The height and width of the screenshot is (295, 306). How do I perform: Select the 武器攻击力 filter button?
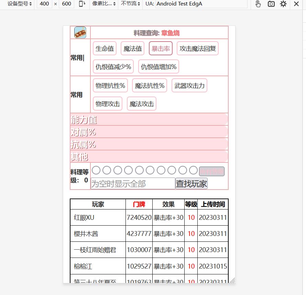point(189,86)
